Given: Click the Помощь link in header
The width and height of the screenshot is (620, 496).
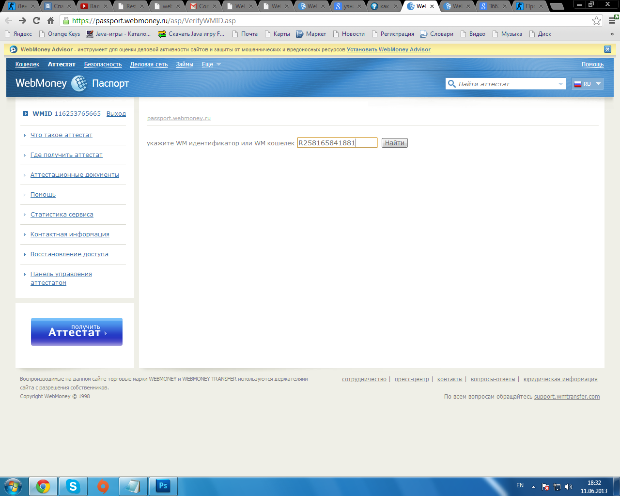Looking at the screenshot, I should 592,64.
